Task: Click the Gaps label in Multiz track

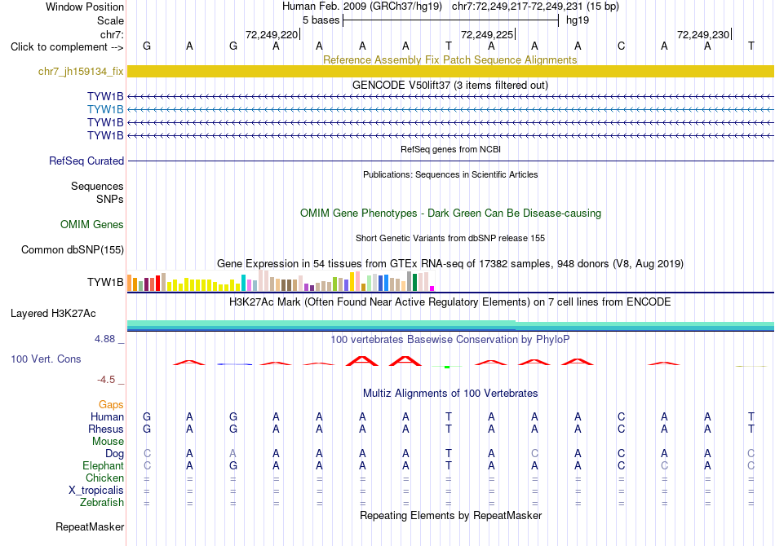Action: tap(111, 405)
